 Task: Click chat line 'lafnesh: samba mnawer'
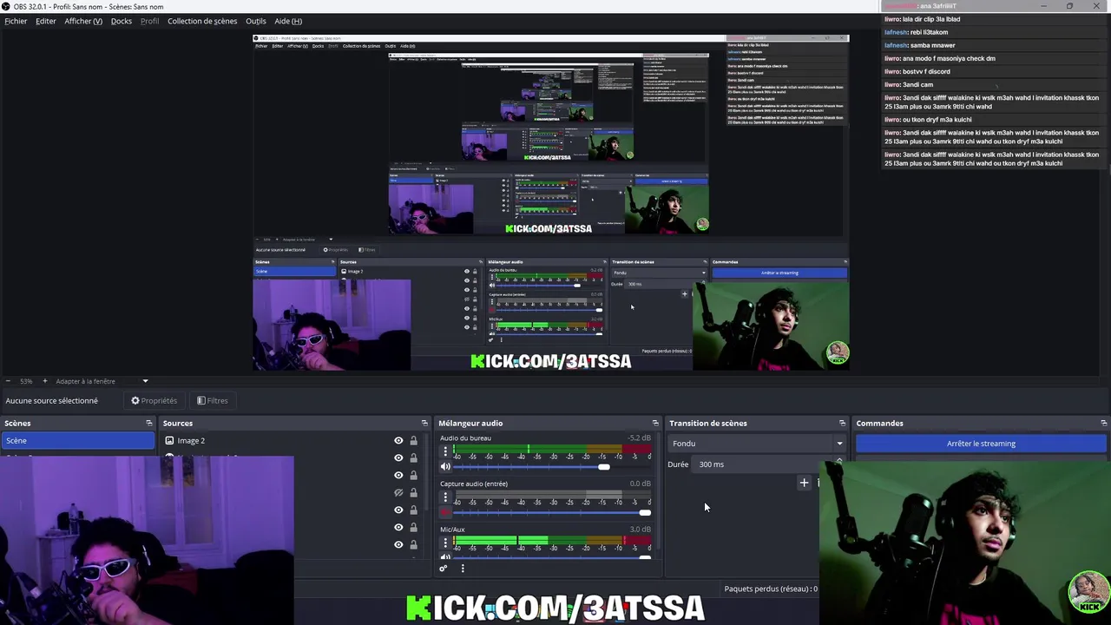tap(919, 45)
